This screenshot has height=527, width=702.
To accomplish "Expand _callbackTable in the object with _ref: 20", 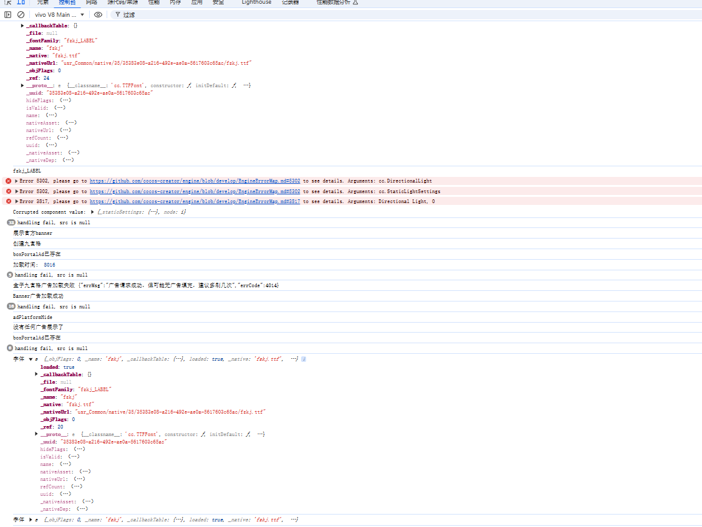I will (36, 374).
